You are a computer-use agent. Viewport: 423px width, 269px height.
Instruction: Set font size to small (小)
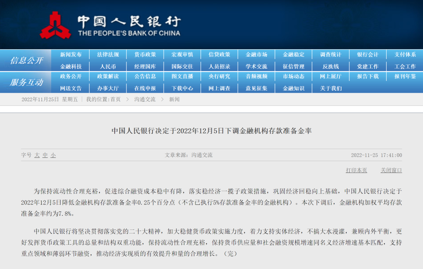click(53, 155)
